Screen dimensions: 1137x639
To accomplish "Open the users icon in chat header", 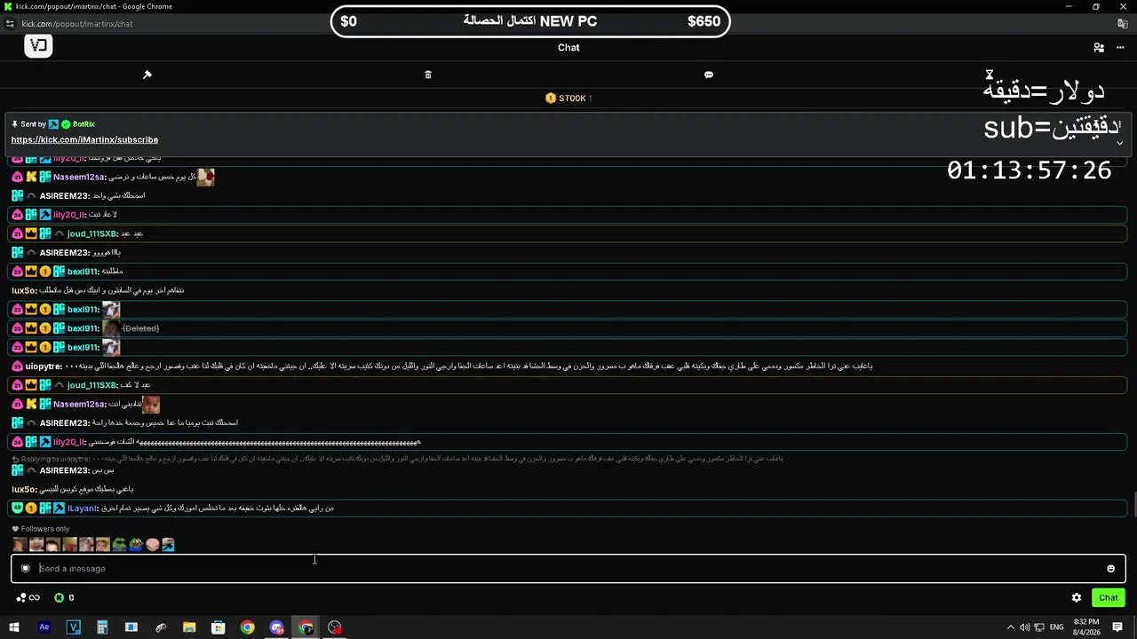I will [x=1099, y=48].
